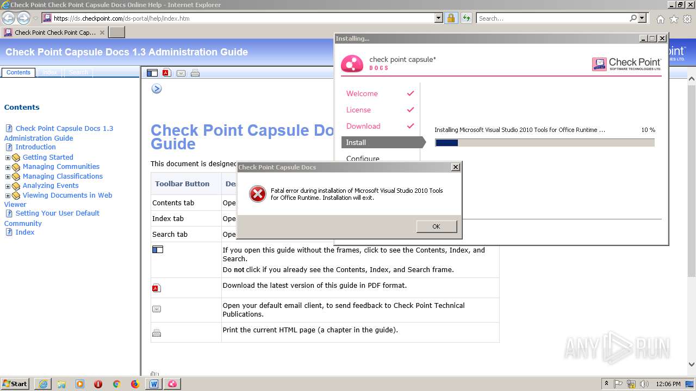696x391 pixels.
Task: Click the Capsule Docs installer taskbar icon
Action: click(172, 384)
